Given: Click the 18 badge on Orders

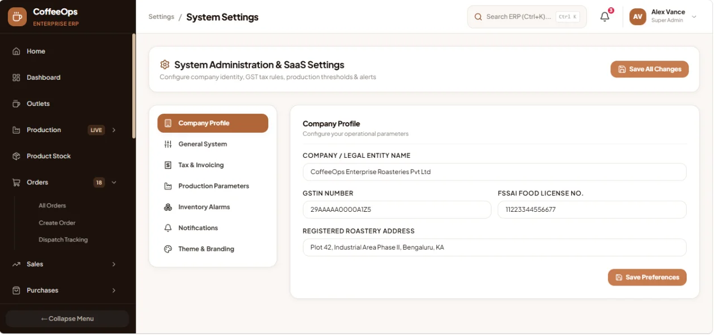Looking at the screenshot, I should tap(99, 182).
